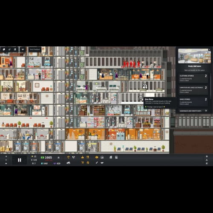Open the apartments house build category
This screenshot has width=213, height=213.
click(88, 163)
